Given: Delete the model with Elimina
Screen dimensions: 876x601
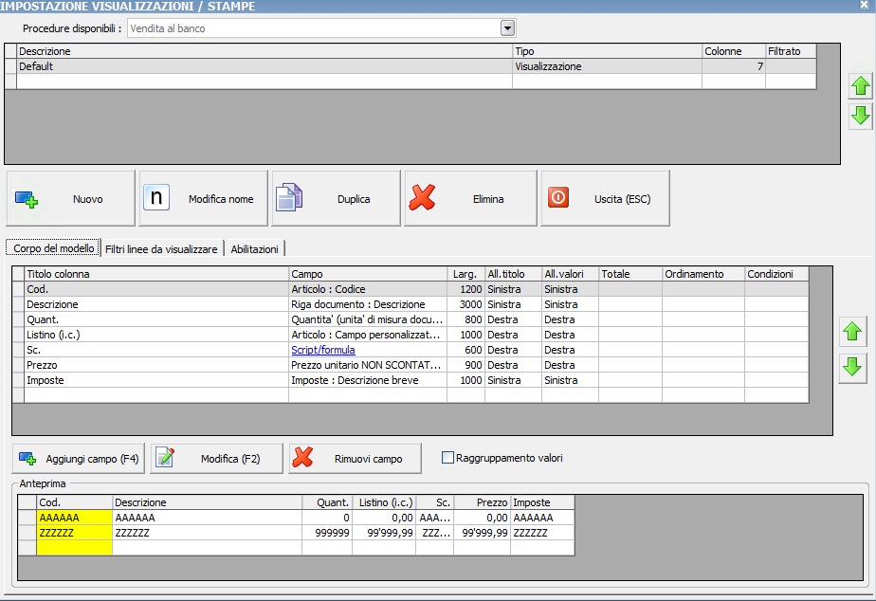Looking at the screenshot, I should click(x=470, y=198).
